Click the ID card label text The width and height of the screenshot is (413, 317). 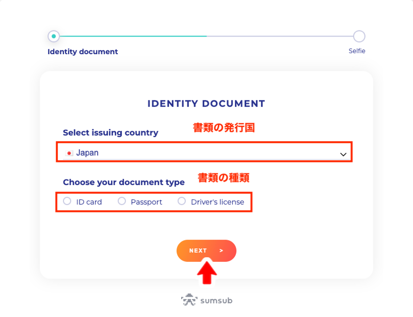pyautogui.click(x=89, y=202)
